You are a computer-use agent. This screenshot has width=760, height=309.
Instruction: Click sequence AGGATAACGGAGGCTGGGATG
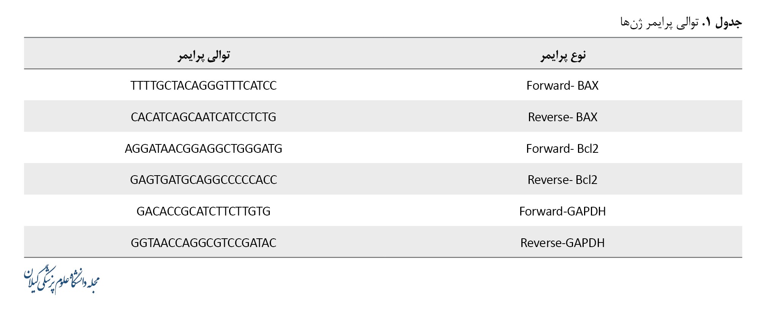click(203, 149)
